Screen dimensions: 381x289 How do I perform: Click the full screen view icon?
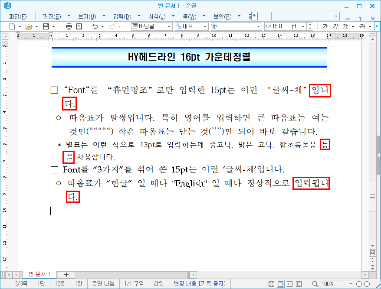pos(271,284)
